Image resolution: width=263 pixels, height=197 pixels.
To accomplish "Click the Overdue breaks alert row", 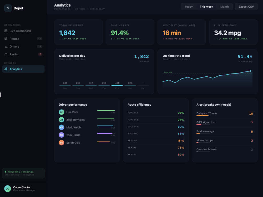I will click(x=225, y=150).
